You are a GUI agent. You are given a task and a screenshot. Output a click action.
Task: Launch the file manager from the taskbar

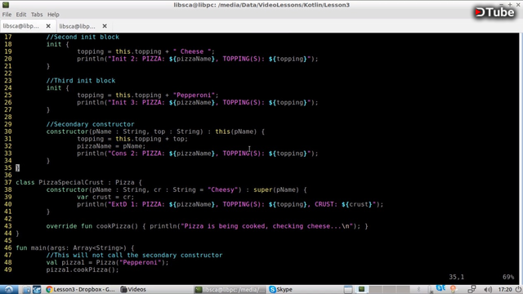point(27,289)
